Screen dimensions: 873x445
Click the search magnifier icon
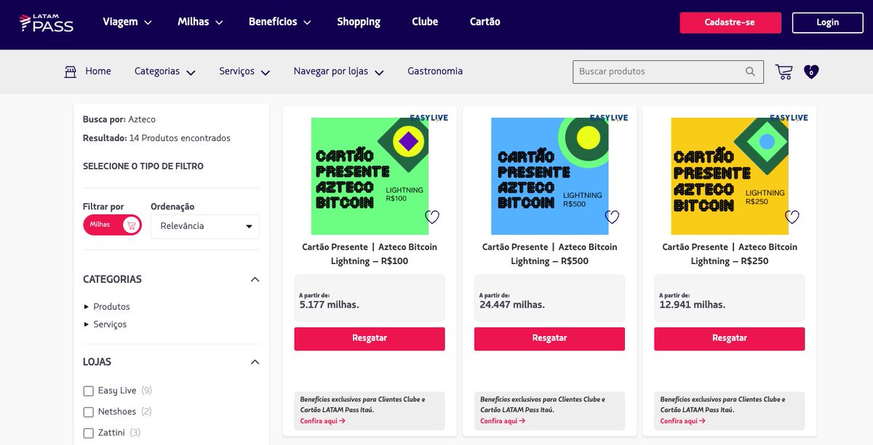[x=750, y=71]
